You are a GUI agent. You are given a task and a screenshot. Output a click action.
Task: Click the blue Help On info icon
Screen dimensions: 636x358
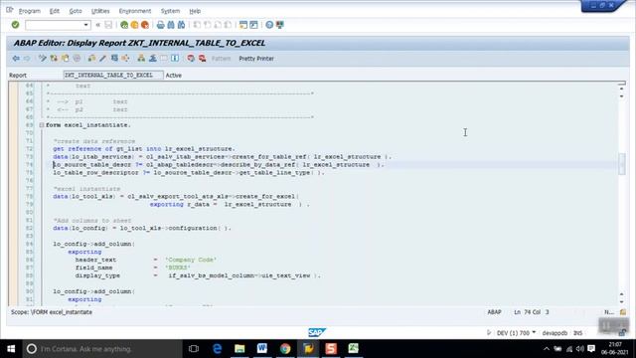click(x=175, y=59)
